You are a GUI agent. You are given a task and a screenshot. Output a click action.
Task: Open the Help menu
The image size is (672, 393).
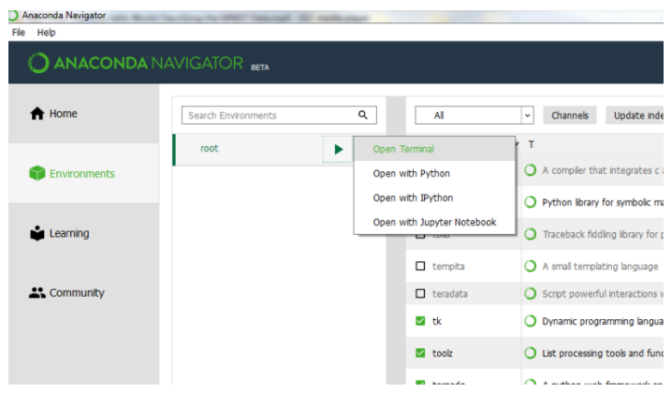(x=46, y=33)
